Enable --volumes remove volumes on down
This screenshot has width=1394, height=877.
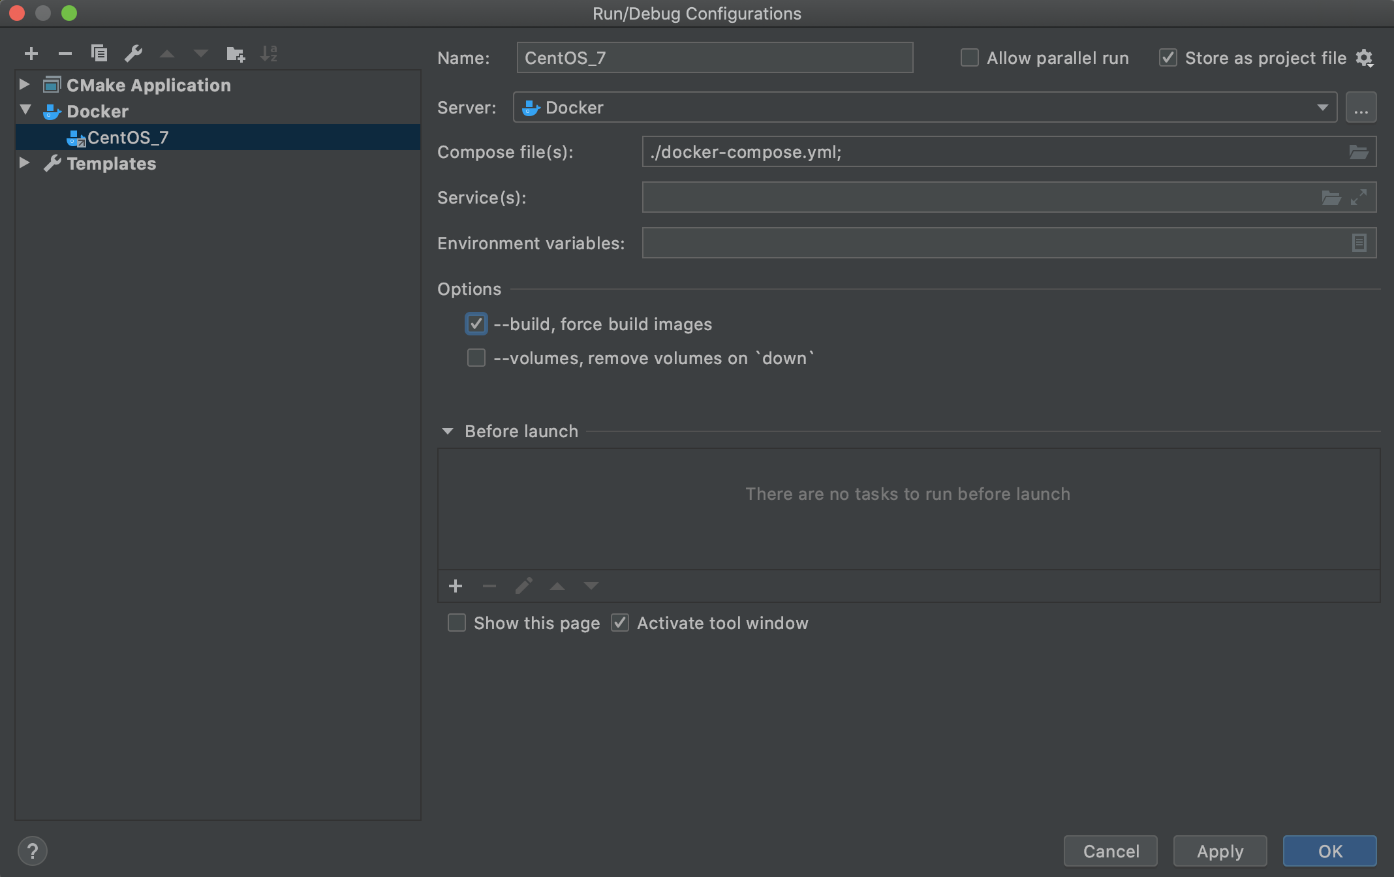(x=476, y=358)
